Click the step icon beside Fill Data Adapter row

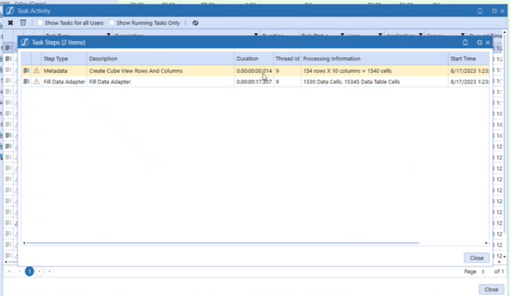click(x=26, y=82)
